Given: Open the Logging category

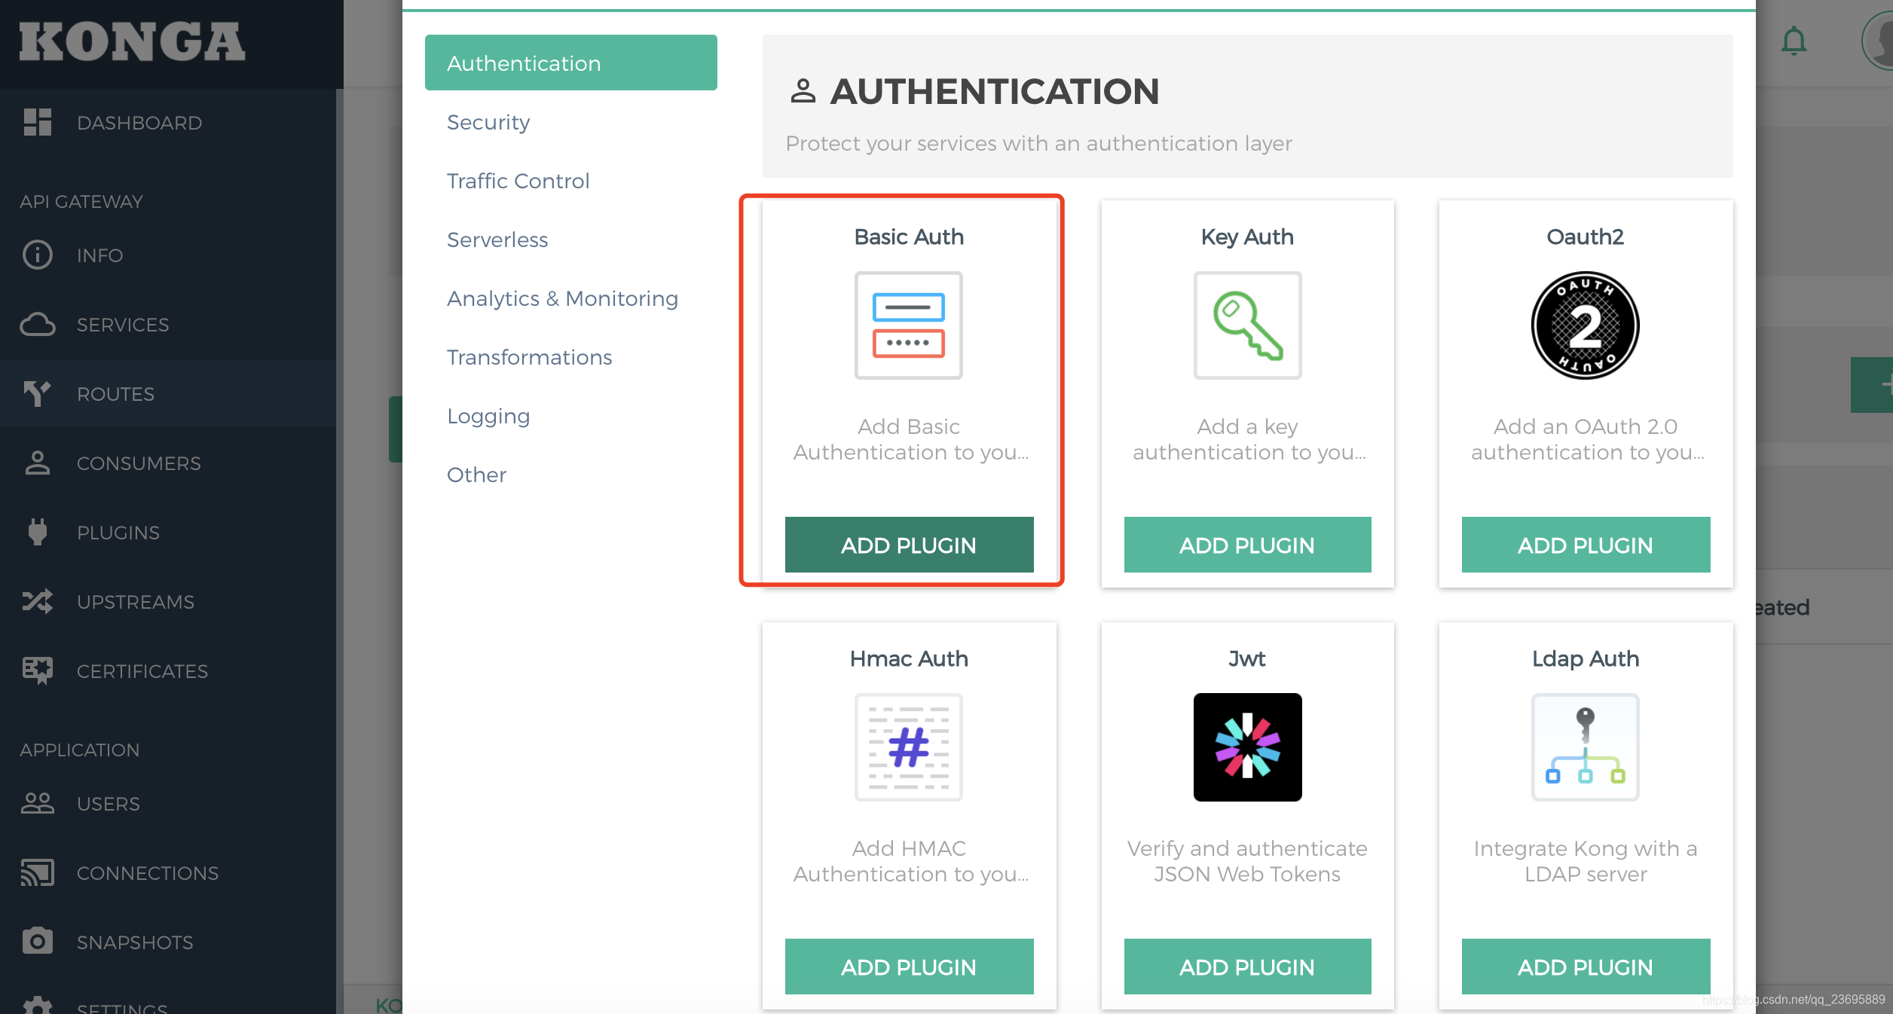Looking at the screenshot, I should pyautogui.click(x=570, y=415).
